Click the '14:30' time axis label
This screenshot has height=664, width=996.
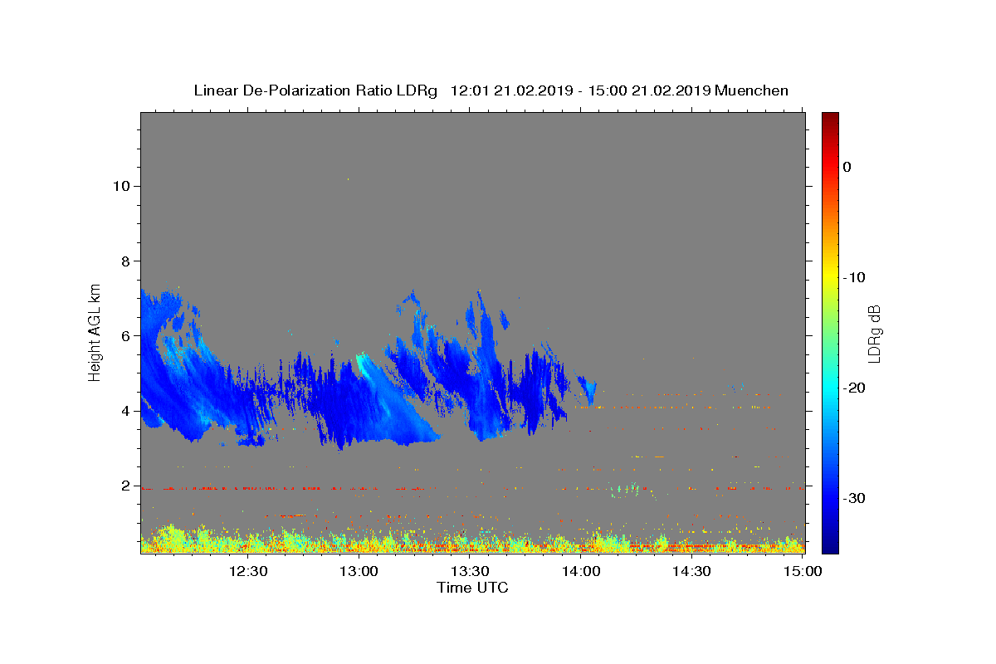(691, 571)
